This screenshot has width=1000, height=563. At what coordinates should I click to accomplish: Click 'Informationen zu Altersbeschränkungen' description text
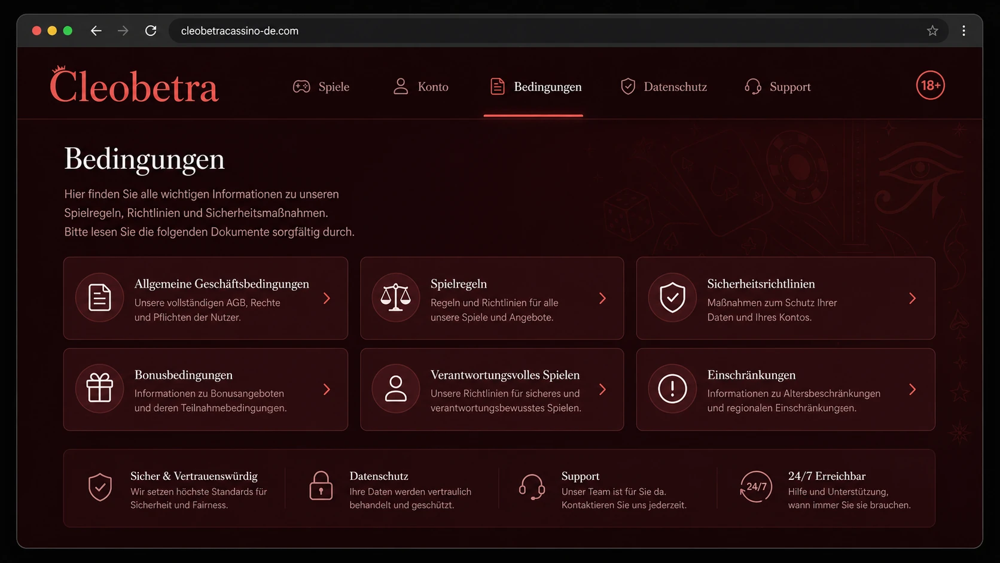click(x=794, y=394)
